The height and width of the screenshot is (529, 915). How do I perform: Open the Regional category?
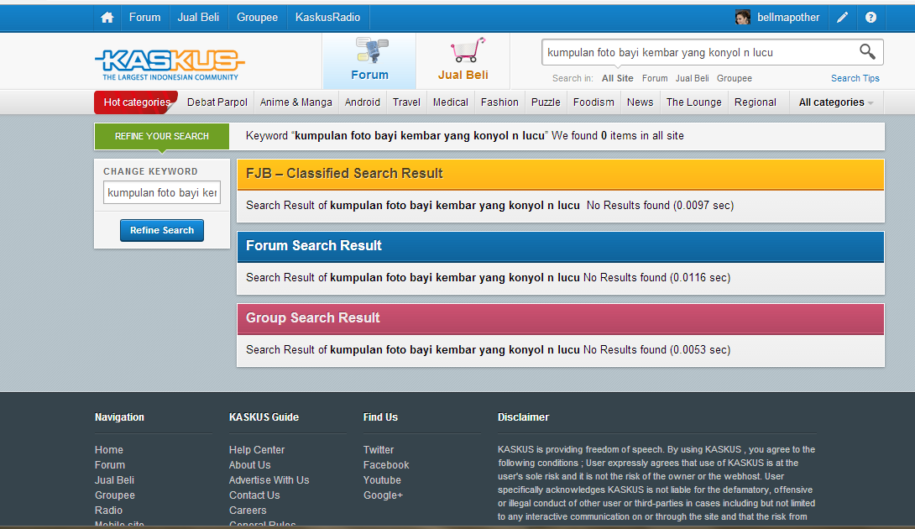[756, 102]
